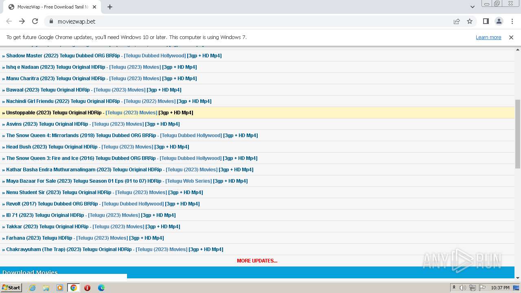Open The Snow Queen 3: Fire and Ice
Viewport: 521px width, 293px height.
[x=81, y=158]
